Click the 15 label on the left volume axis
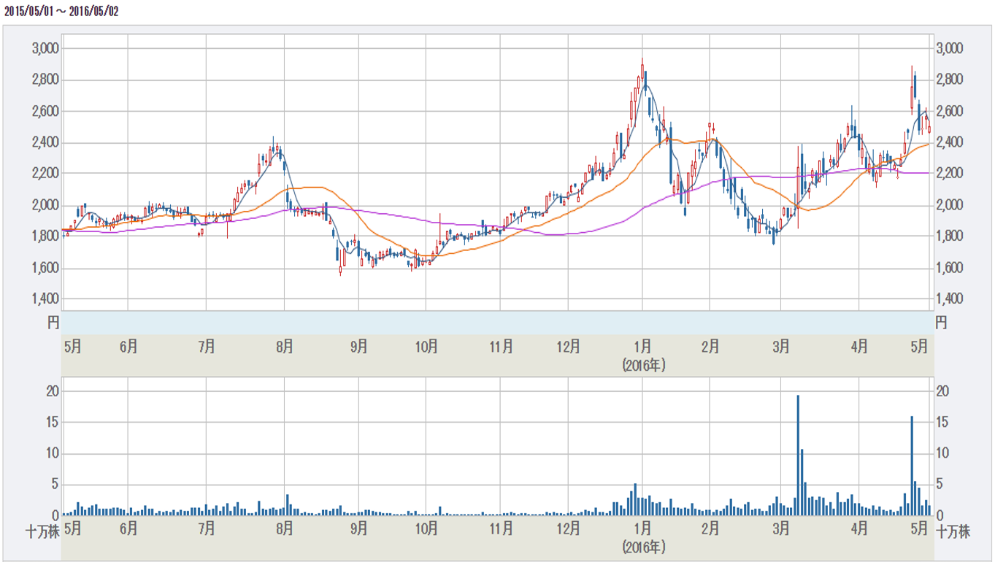 point(53,423)
